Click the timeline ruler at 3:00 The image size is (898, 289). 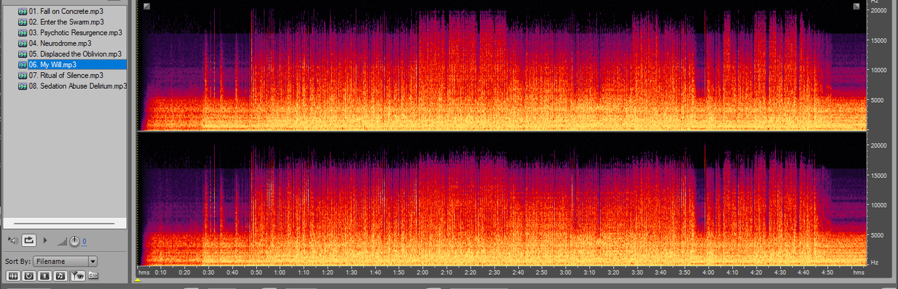[565, 272]
